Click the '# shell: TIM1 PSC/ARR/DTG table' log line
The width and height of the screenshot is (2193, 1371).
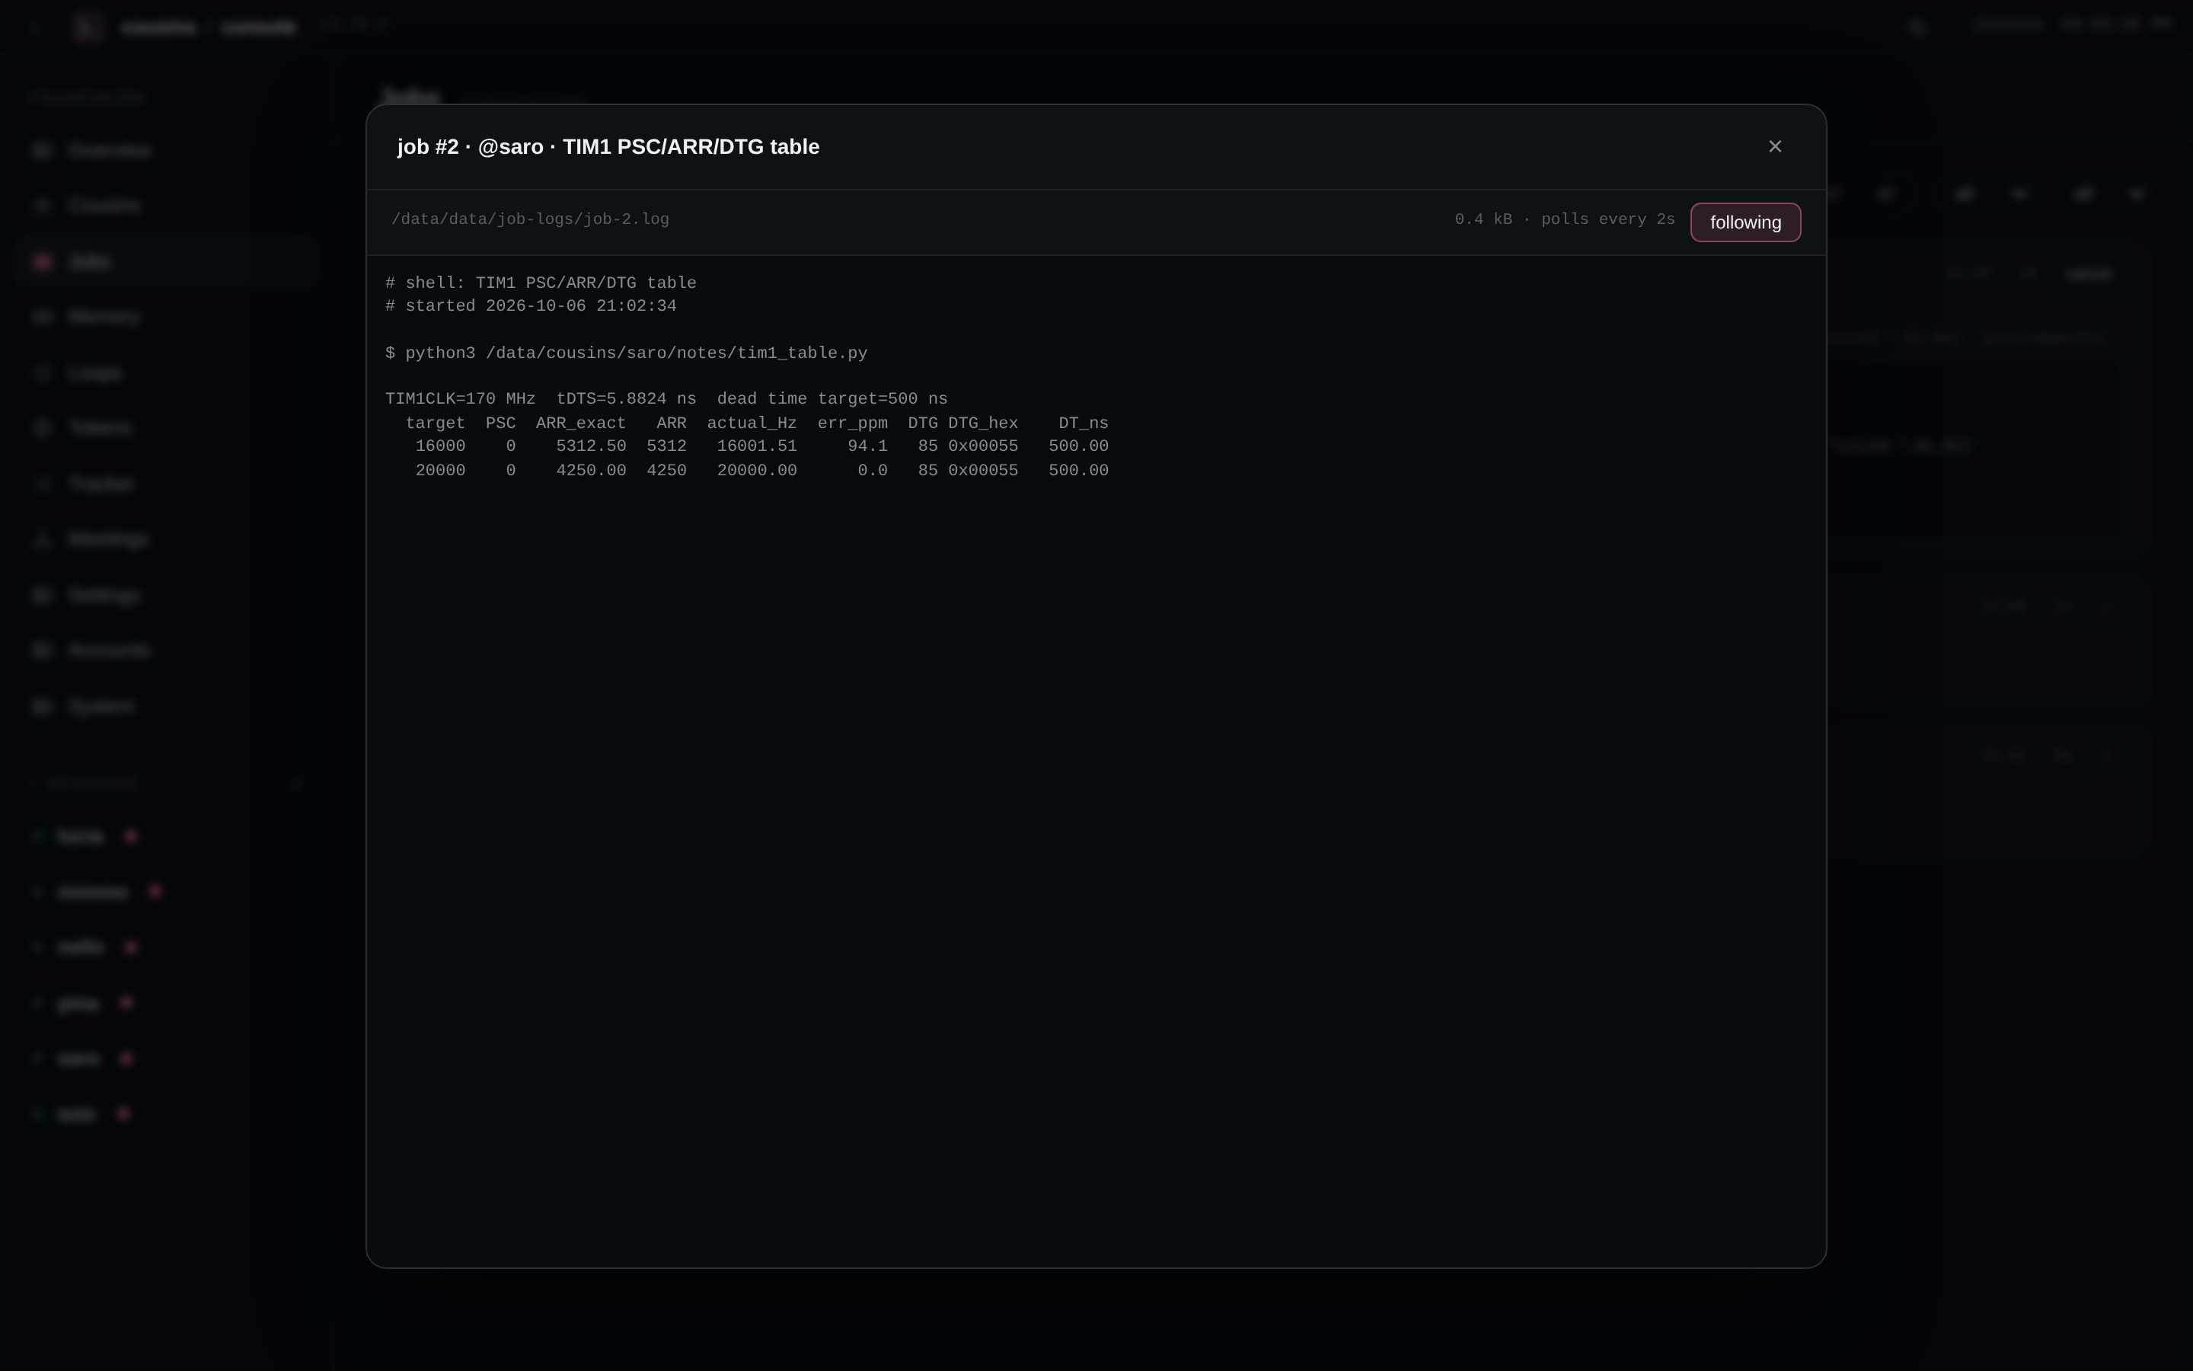tap(541, 283)
